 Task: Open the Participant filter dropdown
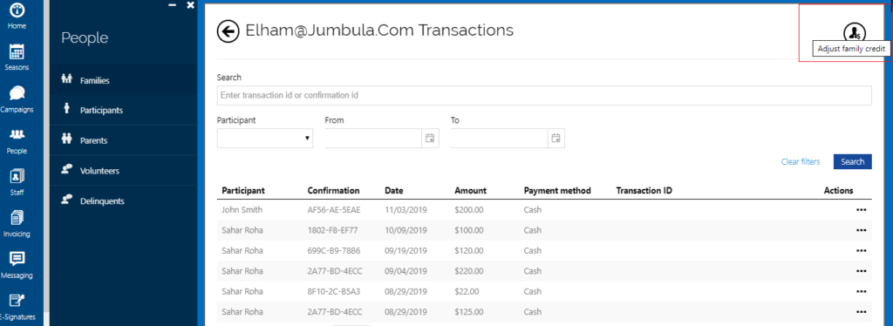[265, 139]
